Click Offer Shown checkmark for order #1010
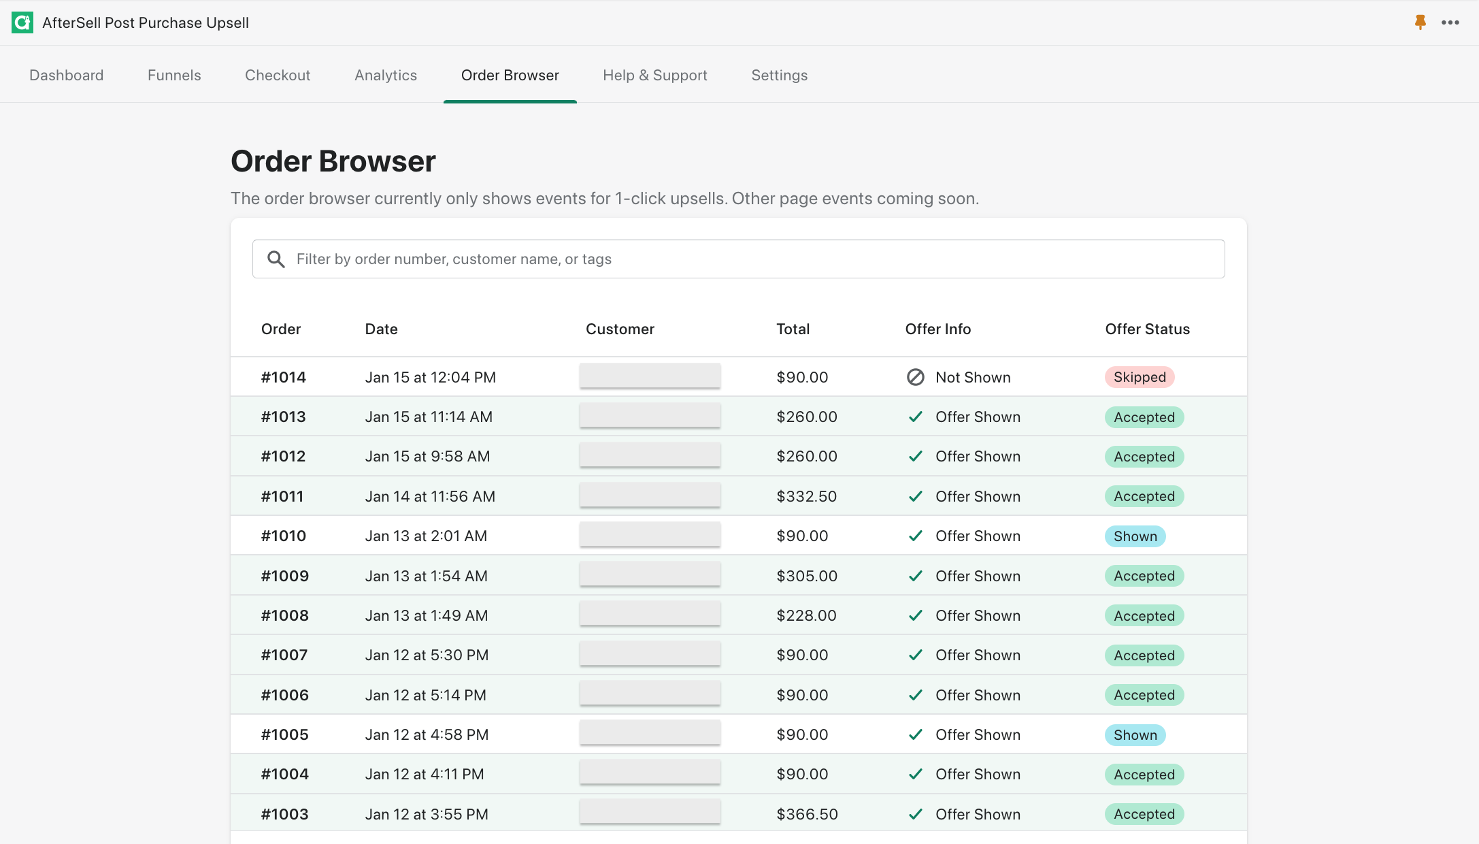 click(916, 536)
